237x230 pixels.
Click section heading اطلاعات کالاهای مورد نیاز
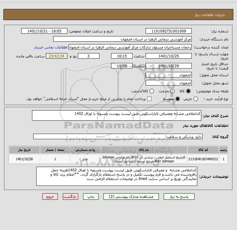point(205,126)
